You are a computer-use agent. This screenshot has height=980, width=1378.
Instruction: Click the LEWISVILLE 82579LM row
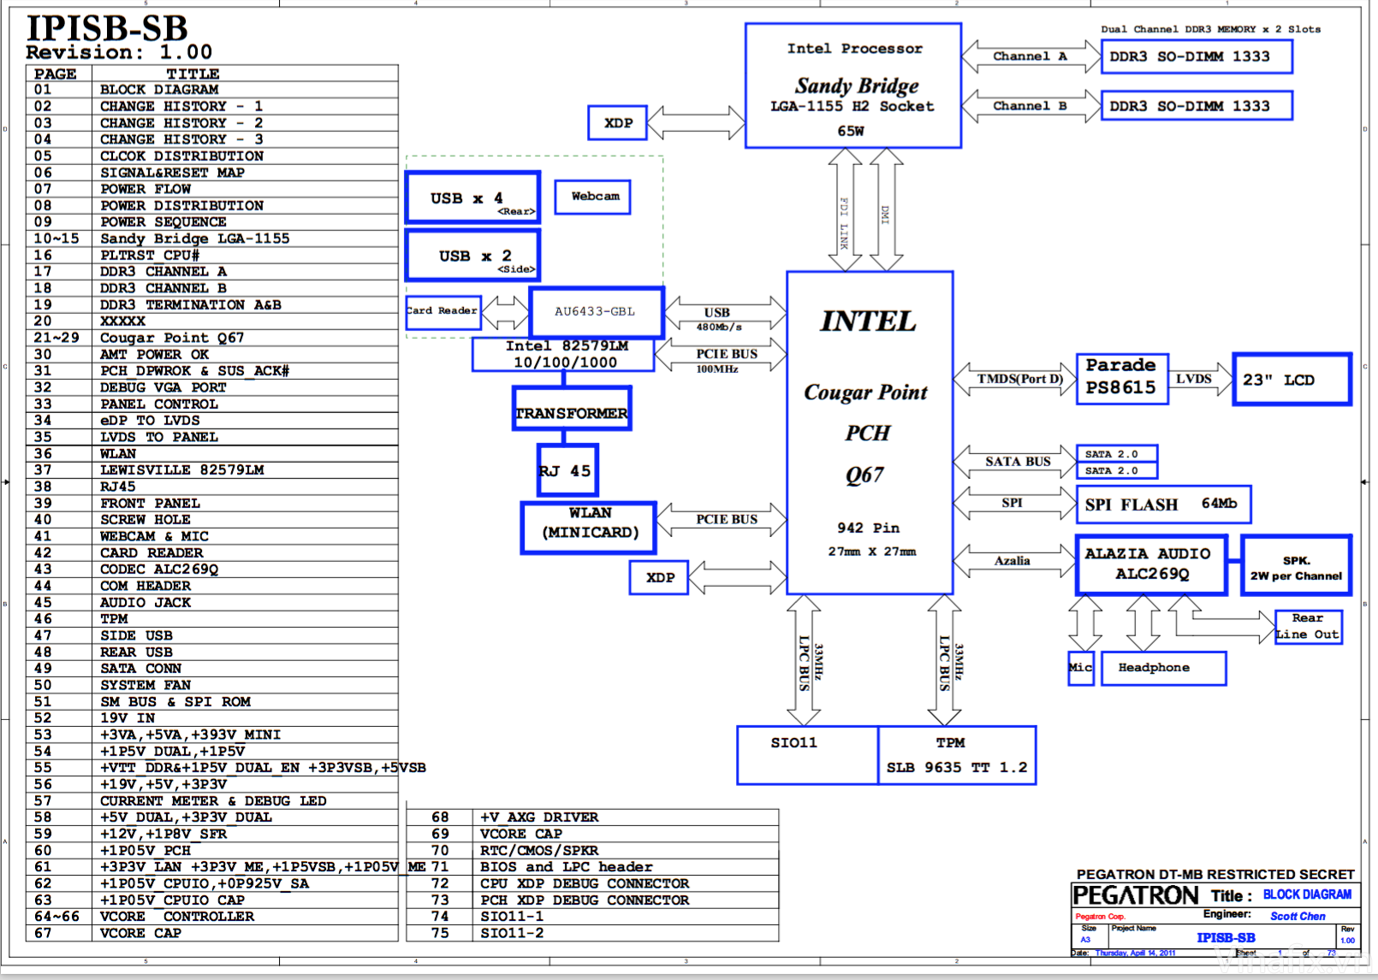pyautogui.click(x=211, y=470)
